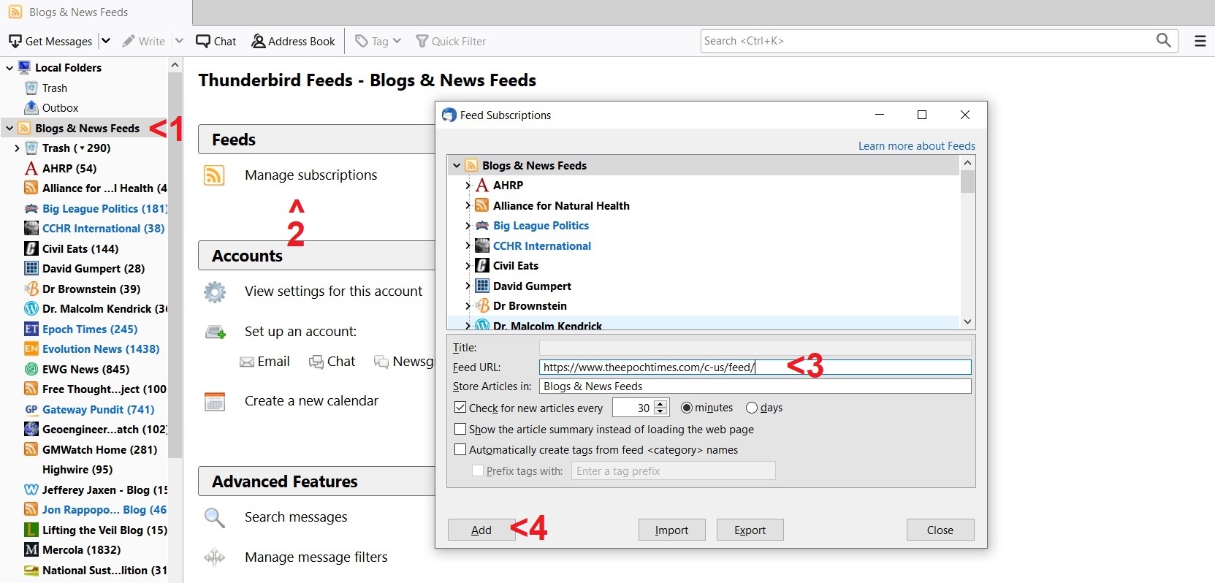Click the Mercola folder icon

pyautogui.click(x=31, y=550)
